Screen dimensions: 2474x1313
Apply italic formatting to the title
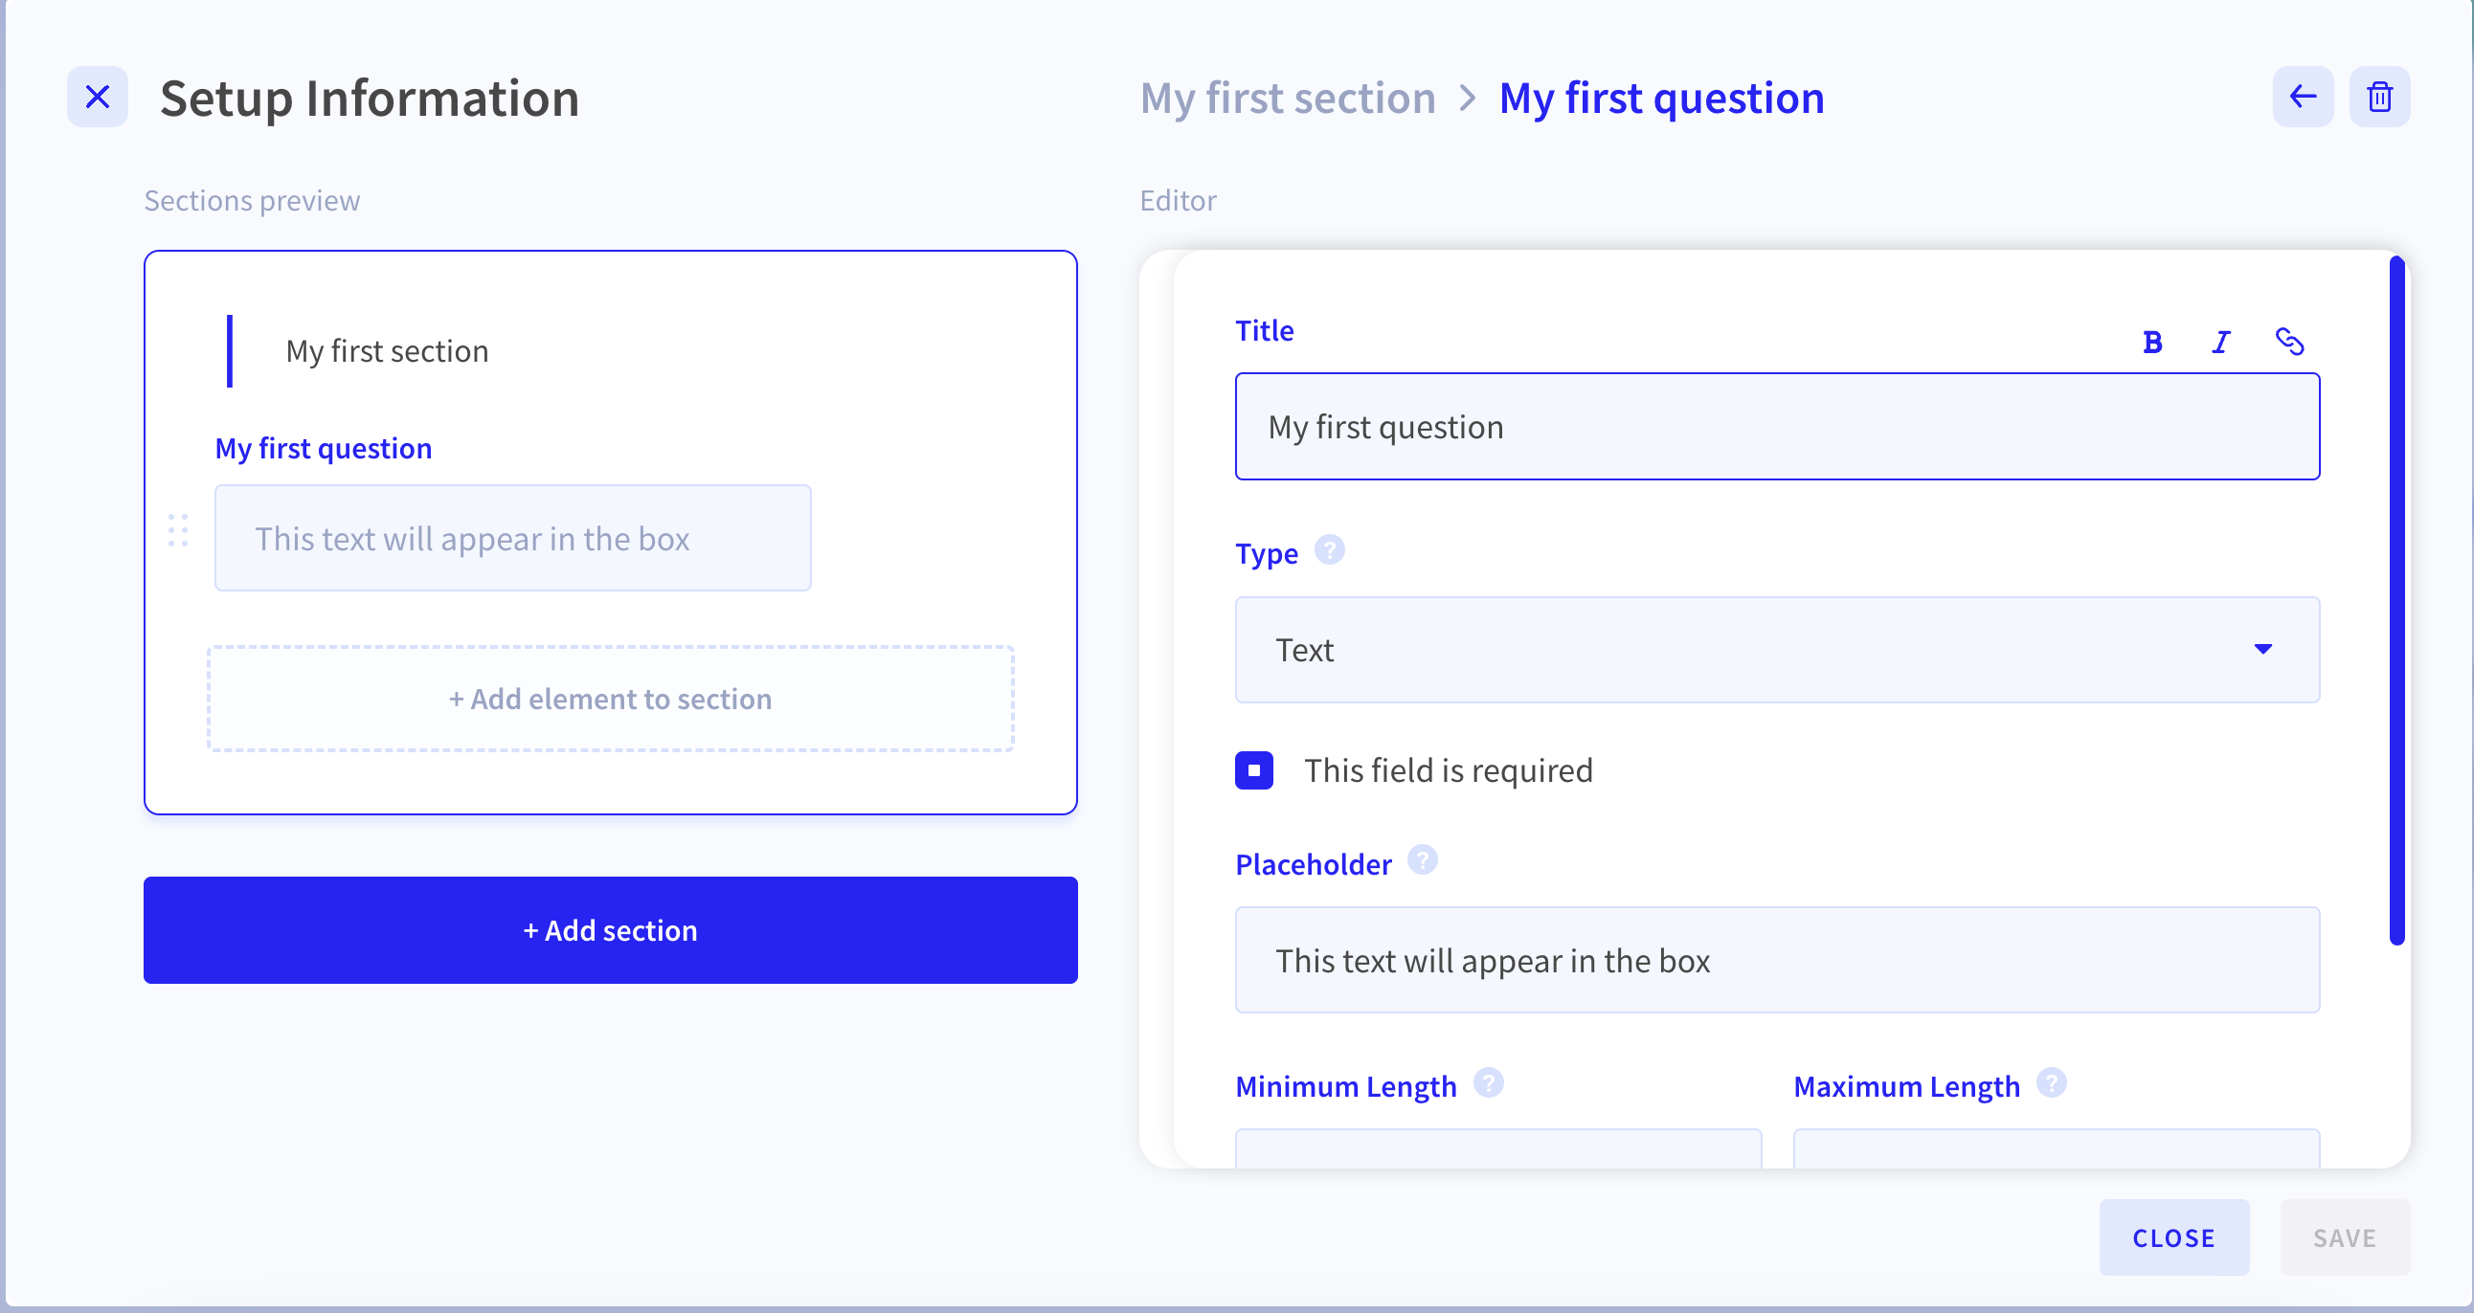(2220, 342)
